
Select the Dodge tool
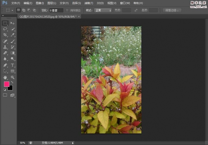point(12,59)
